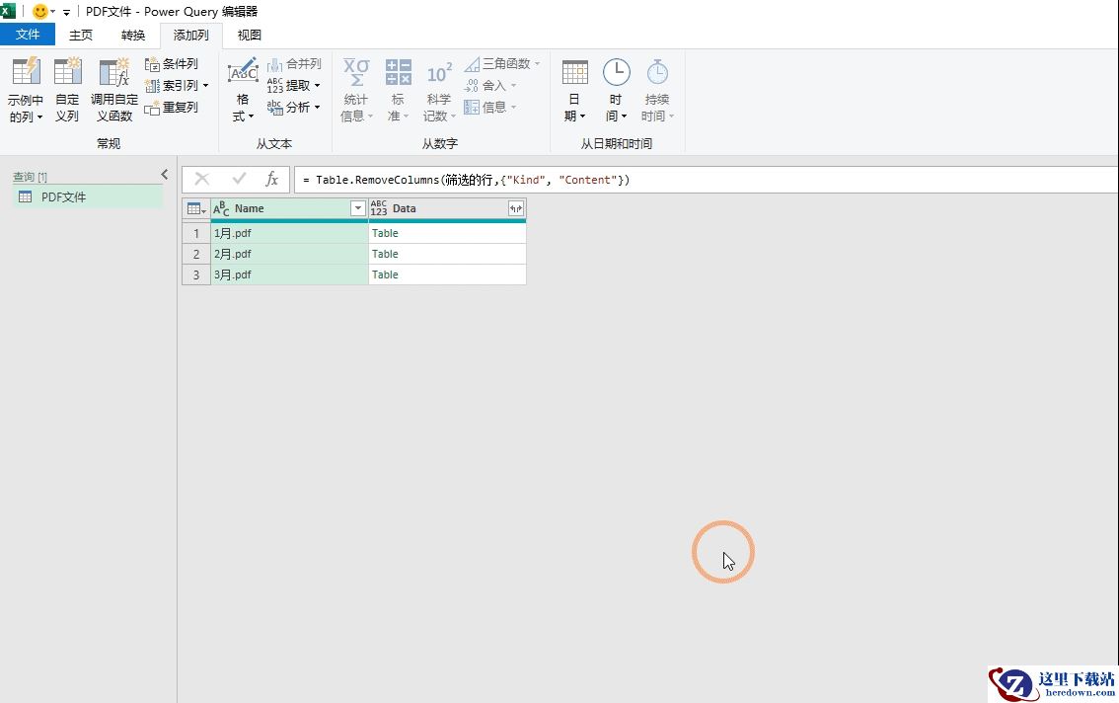Select cell 1月.pdf
Screen dimensions: 1119x703
coord(289,233)
